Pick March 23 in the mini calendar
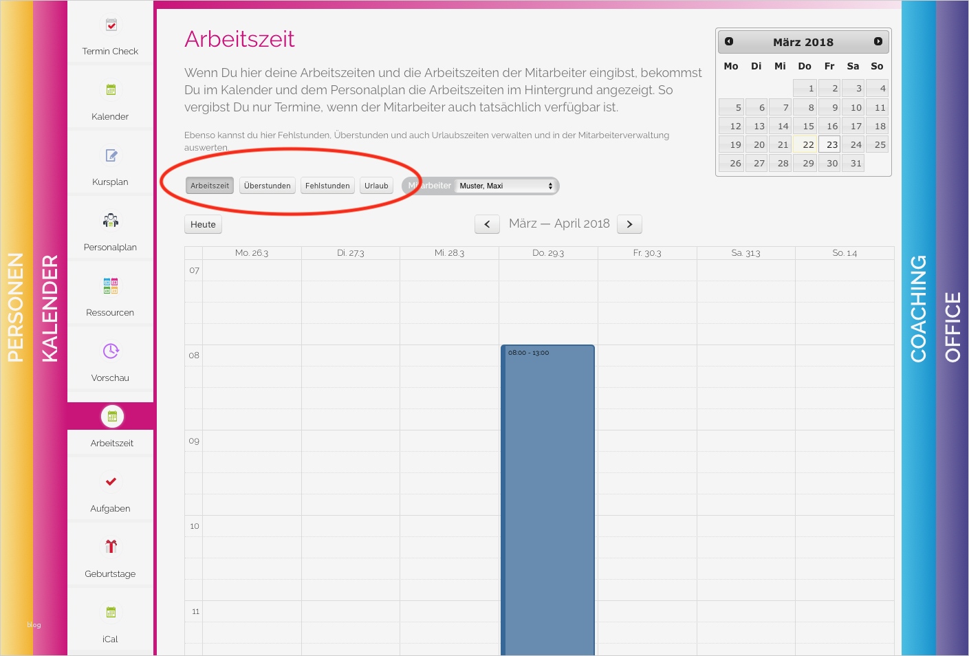The height and width of the screenshot is (656, 969). coord(829,144)
